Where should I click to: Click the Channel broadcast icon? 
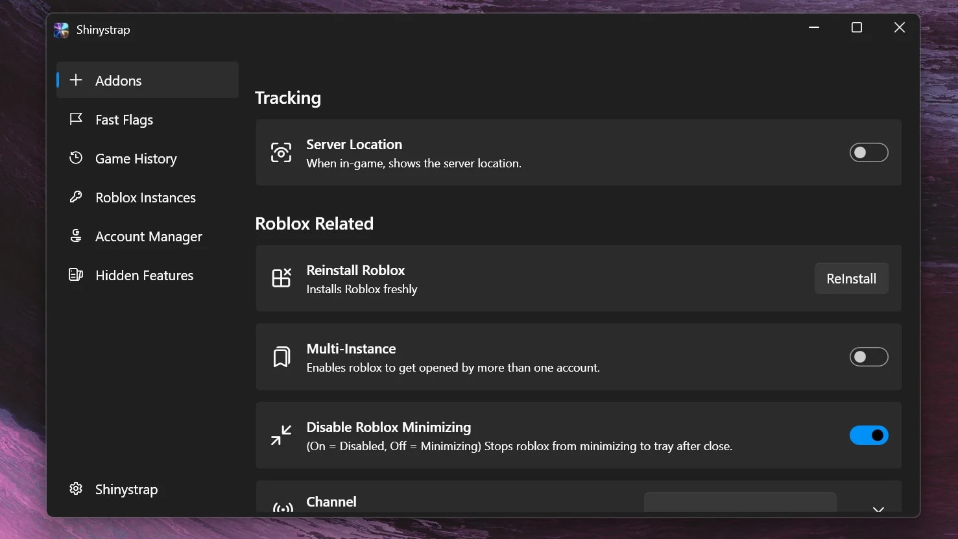point(283,507)
